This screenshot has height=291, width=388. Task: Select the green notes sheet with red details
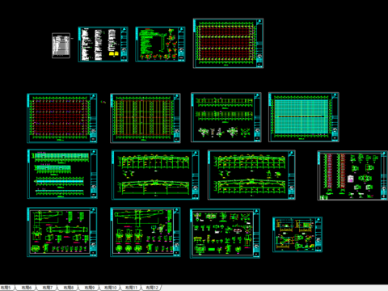[160, 44]
